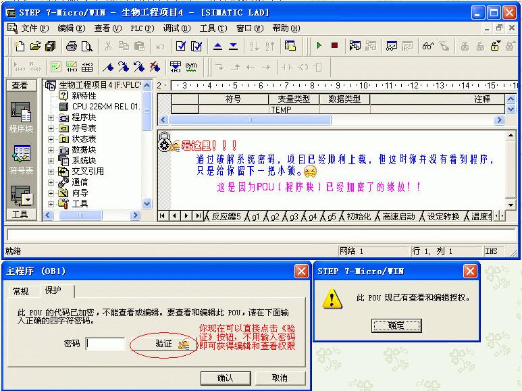Switch to the 初始化 program tab

358,217
